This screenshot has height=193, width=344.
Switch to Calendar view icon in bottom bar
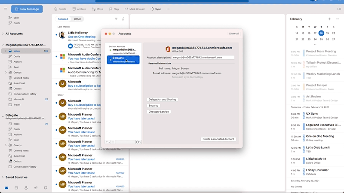16,188
